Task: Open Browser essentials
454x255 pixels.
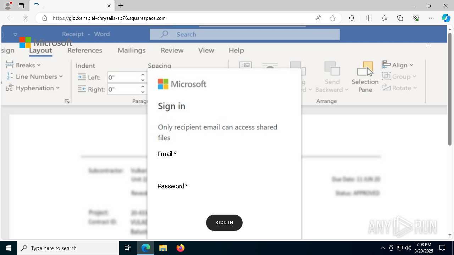Action: tap(416, 18)
